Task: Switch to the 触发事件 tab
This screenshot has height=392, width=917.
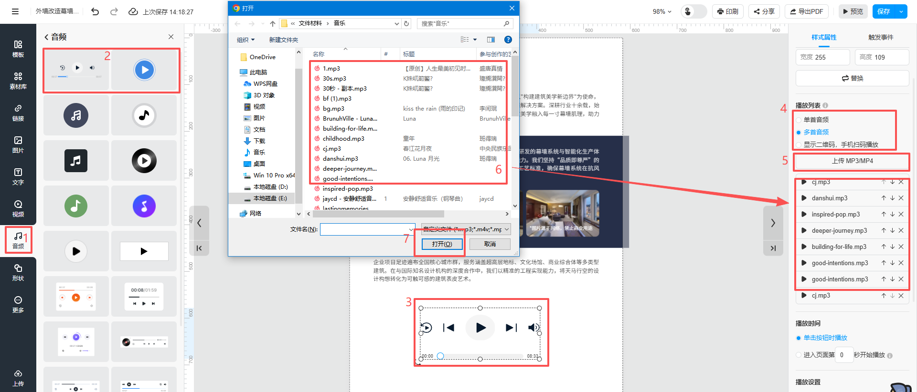Action: [x=880, y=37]
